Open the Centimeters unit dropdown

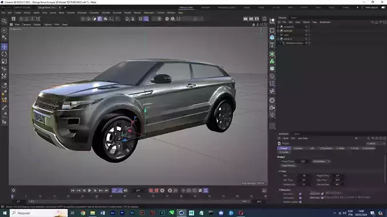click(x=321, y=162)
